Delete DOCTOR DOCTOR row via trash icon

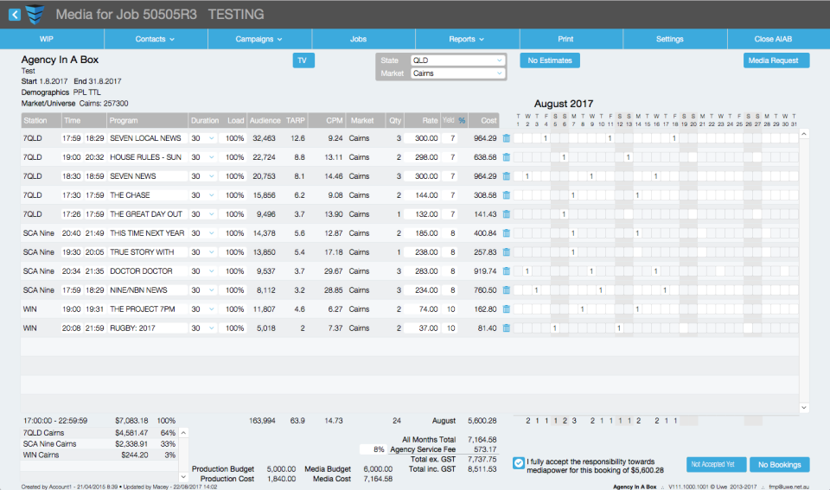pyautogui.click(x=506, y=271)
